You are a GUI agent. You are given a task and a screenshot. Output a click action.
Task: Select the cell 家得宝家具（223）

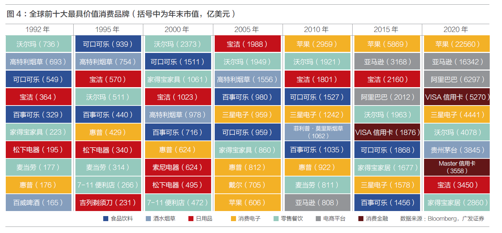pyautogui.click(x=39, y=132)
